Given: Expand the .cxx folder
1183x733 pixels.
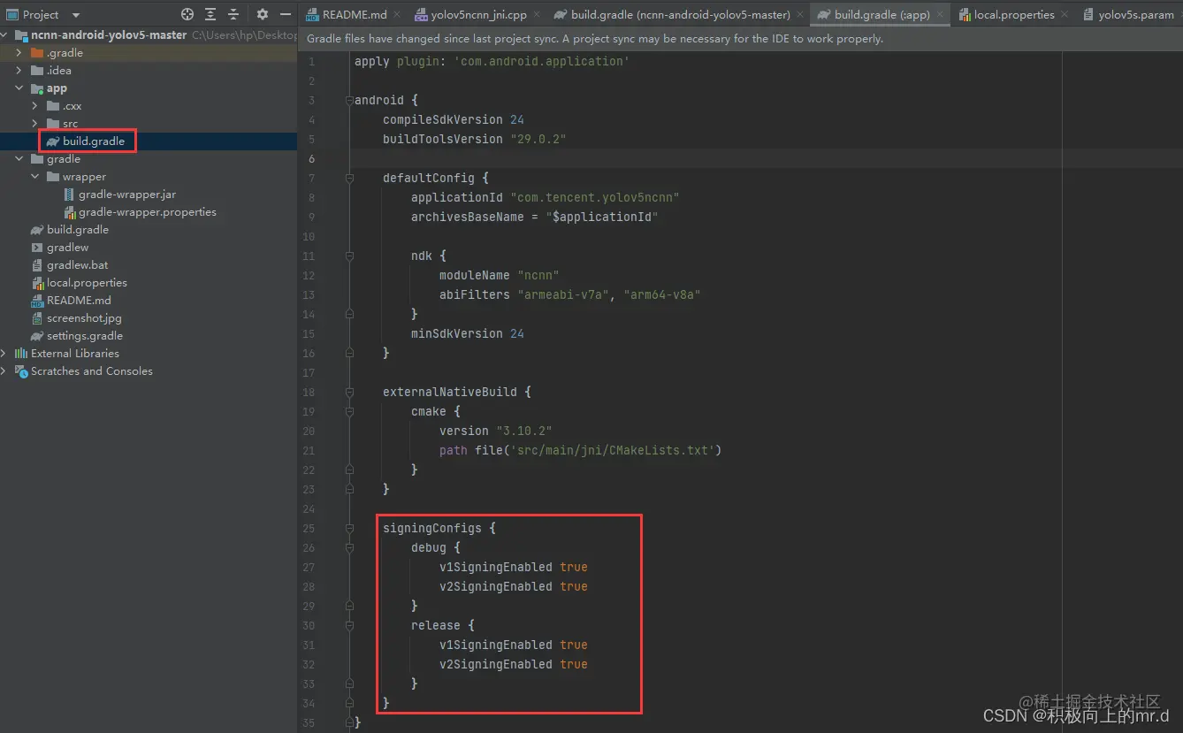Looking at the screenshot, I should tap(35, 106).
